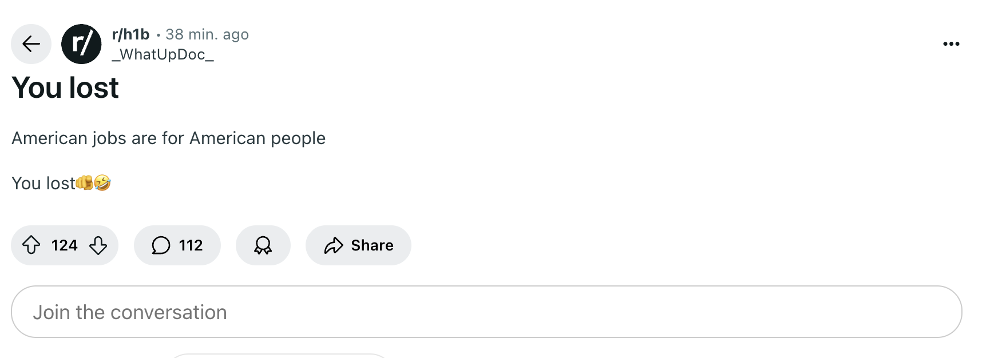
Task: Open the r/ subreddit avatar icon
Action: coord(81,44)
